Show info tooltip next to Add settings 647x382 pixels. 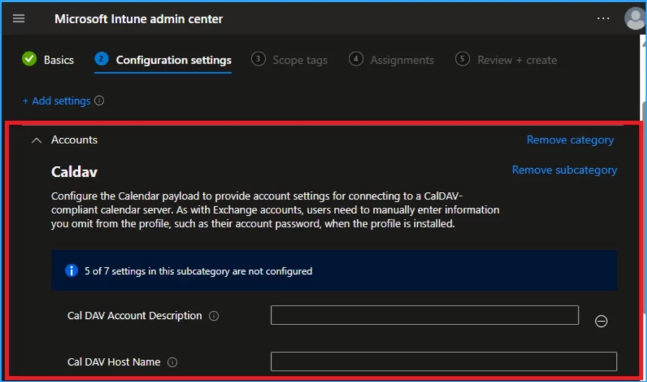pos(99,100)
